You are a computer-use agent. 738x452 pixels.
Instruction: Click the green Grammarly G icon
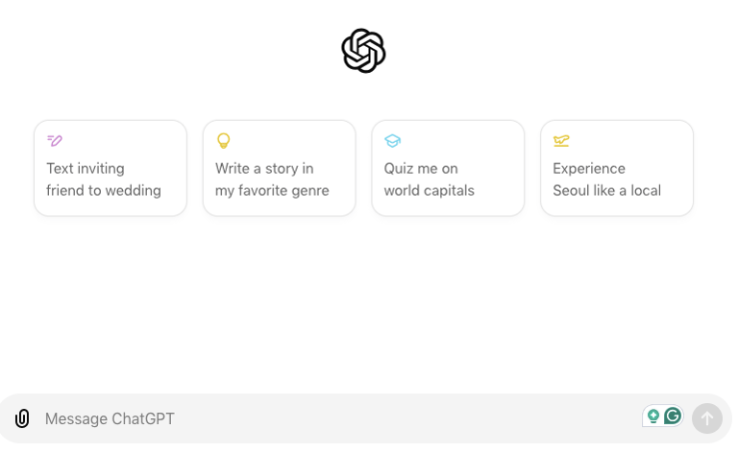(673, 416)
